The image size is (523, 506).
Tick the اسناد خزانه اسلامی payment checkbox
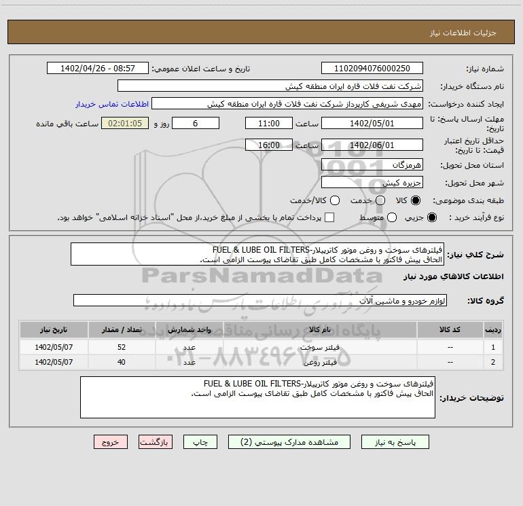tap(329, 217)
